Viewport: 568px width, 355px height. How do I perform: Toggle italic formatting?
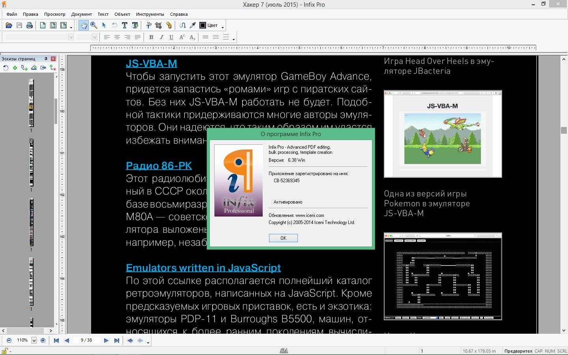tap(161, 37)
